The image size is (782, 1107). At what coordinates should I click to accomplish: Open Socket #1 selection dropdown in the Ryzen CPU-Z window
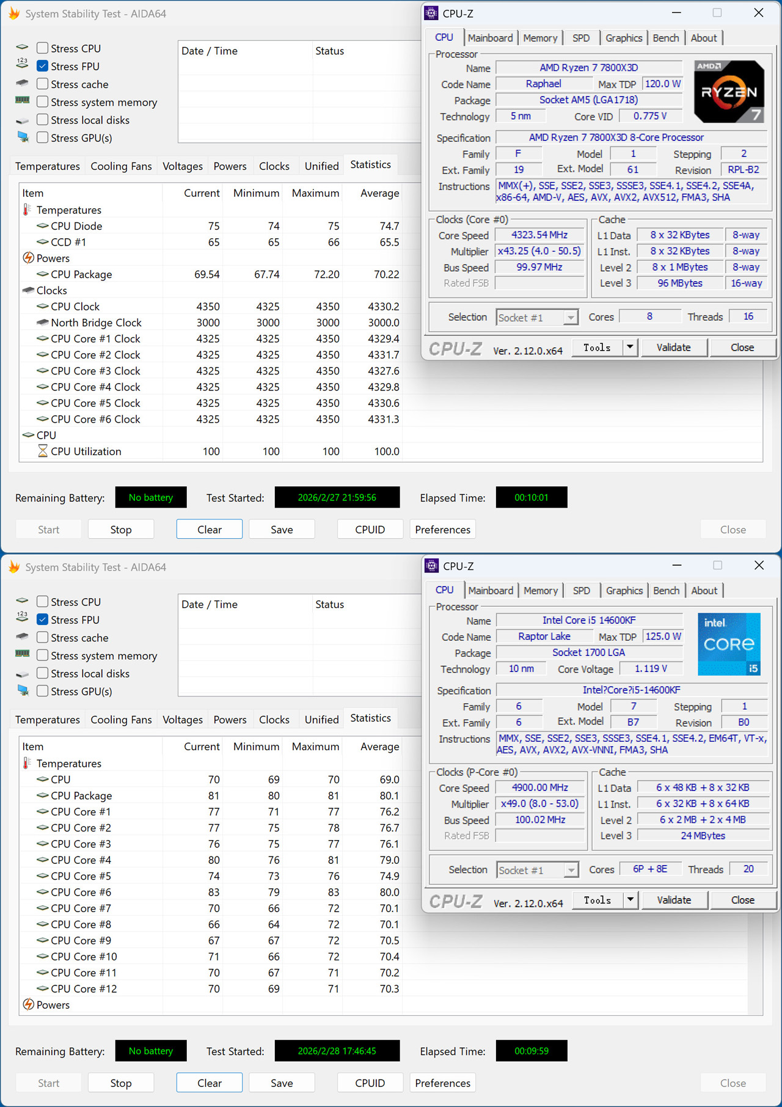pyautogui.click(x=537, y=317)
